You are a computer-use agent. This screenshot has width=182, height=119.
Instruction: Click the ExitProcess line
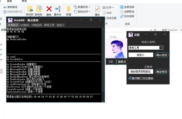point(29,87)
